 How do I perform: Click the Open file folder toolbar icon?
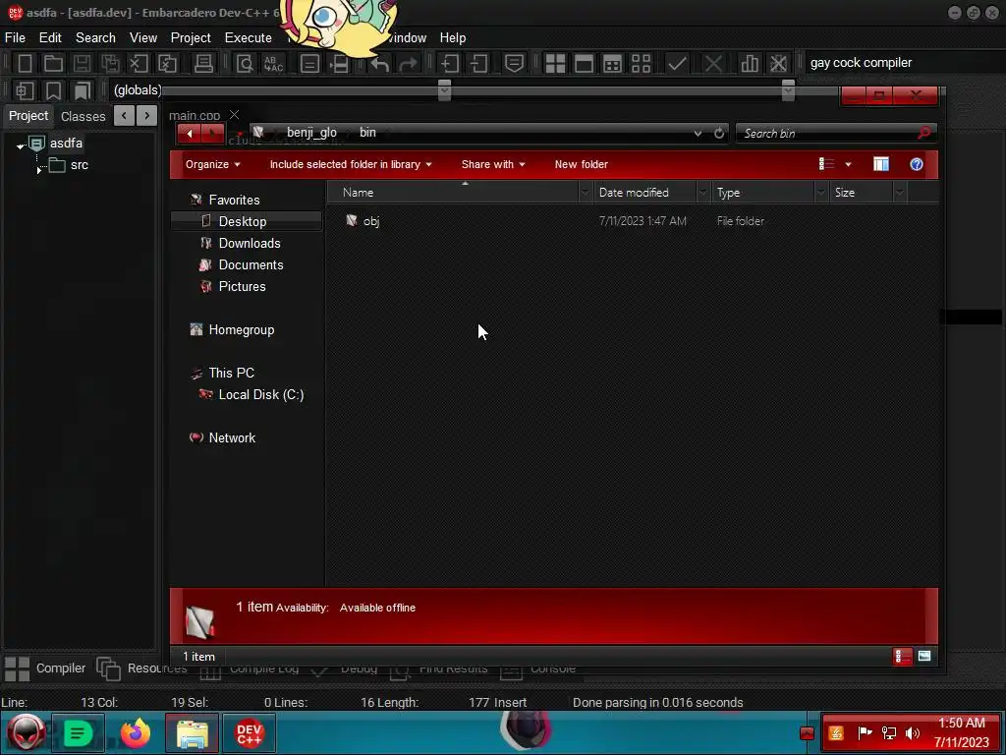pyautogui.click(x=53, y=63)
